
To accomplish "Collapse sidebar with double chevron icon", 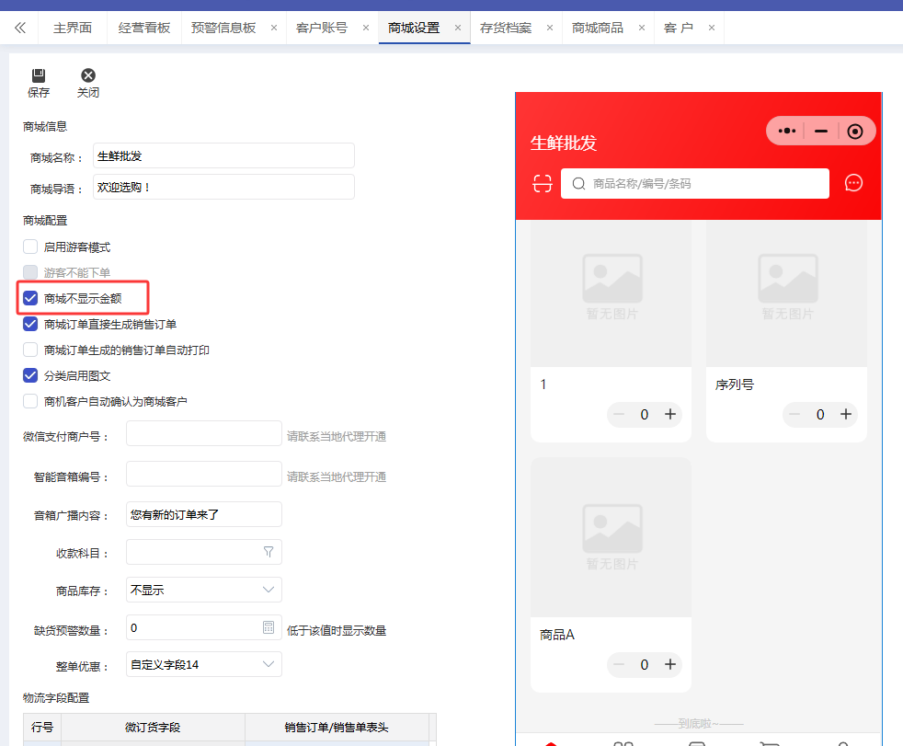I will (20, 28).
